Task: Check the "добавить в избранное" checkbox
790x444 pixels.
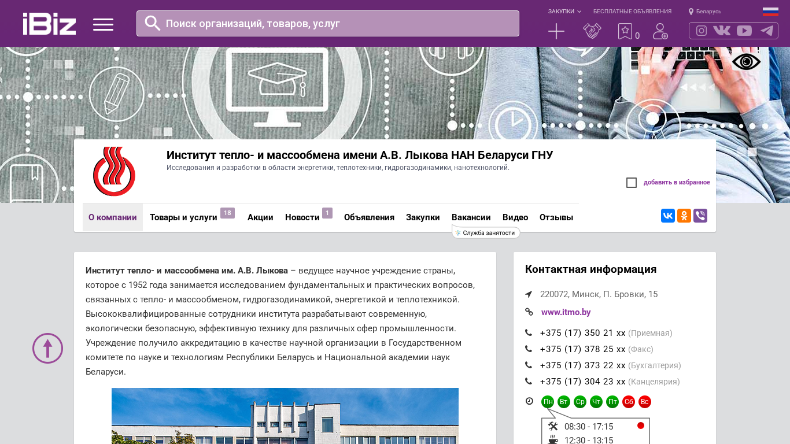Action: pyautogui.click(x=632, y=183)
